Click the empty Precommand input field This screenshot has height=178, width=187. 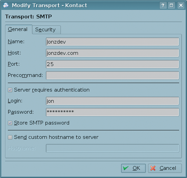[x=112, y=75]
